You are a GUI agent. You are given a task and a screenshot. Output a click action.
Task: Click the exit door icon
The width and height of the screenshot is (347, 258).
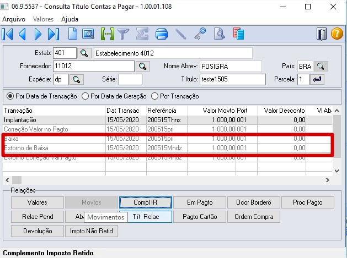pos(322,34)
